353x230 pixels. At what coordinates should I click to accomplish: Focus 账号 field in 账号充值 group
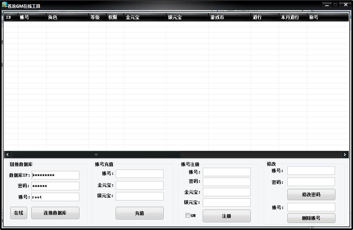pos(140,174)
